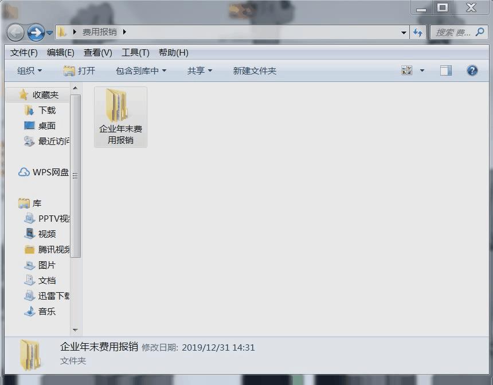Click the 打开 toolbar button
Image resolution: width=493 pixels, height=385 pixels.
coord(80,70)
